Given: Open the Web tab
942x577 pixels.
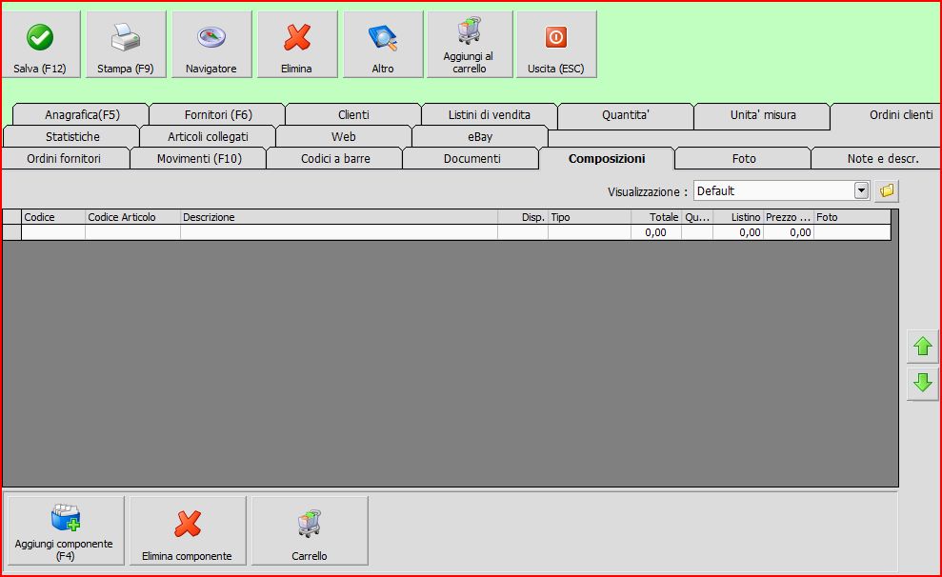Looking at the screenshot, I should pos(344,137).
